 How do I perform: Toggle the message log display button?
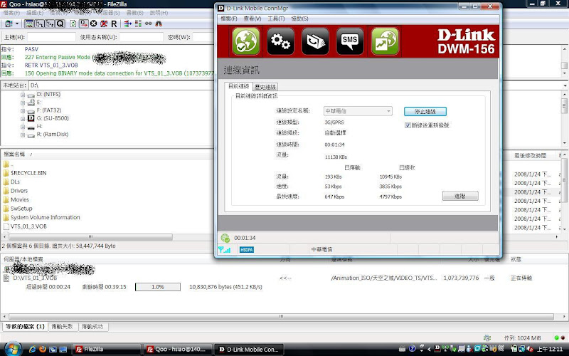tap(28, 23)
